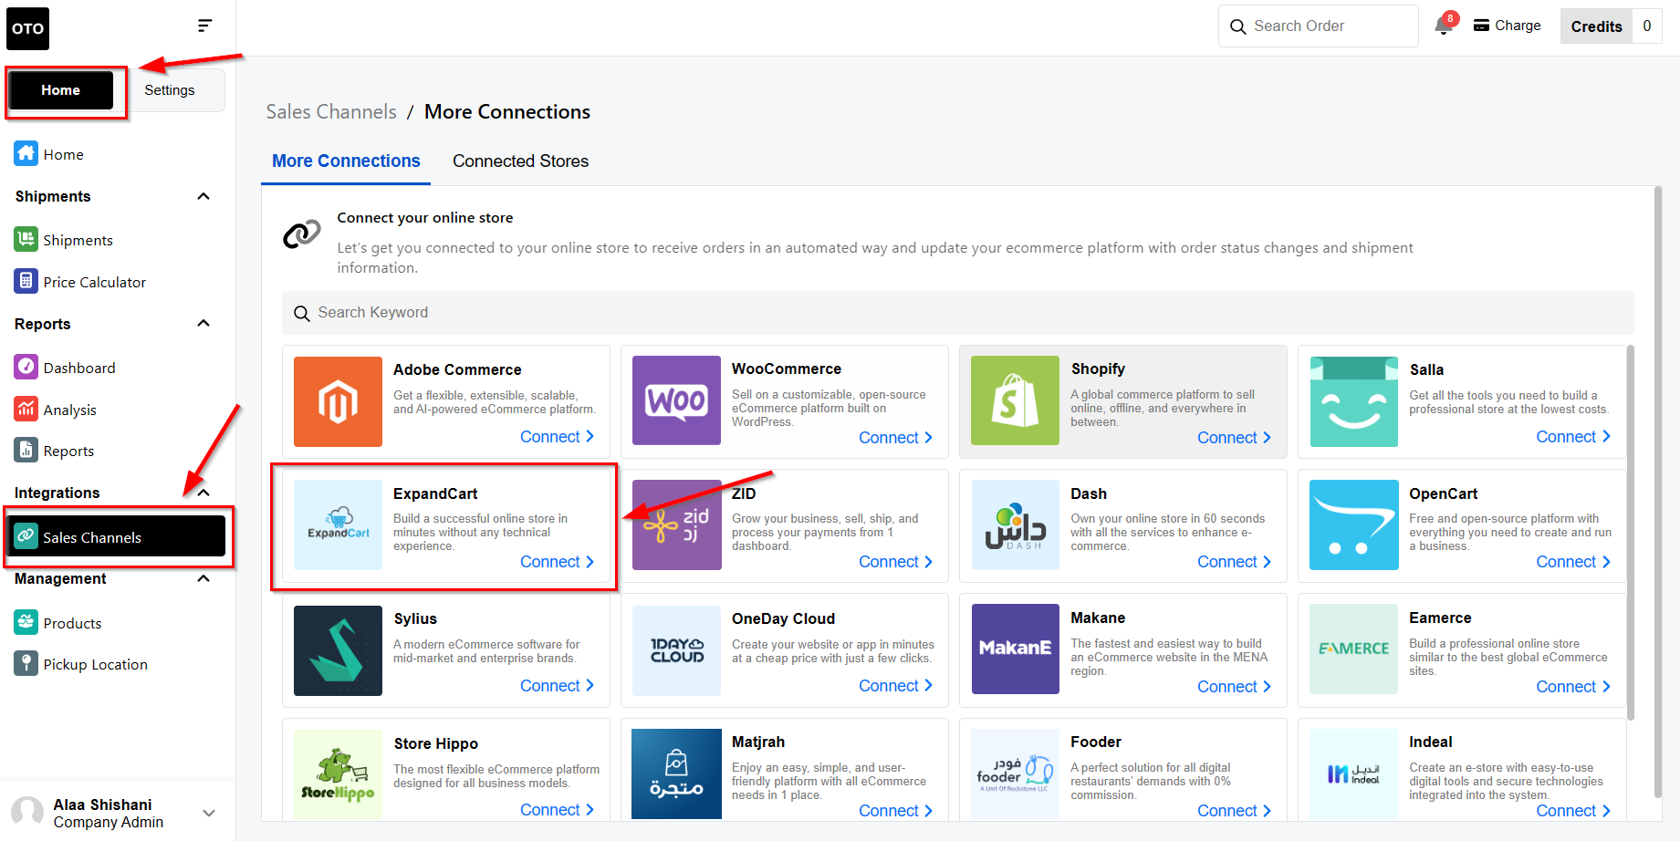
Task: Click the Dashboard gauge icon
Action: [26, 367]
